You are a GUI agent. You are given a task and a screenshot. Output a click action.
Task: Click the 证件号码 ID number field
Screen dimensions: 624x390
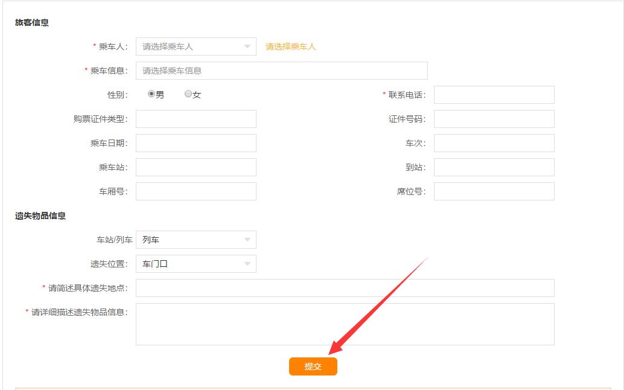pyautogui.click(x=494, y=118)
